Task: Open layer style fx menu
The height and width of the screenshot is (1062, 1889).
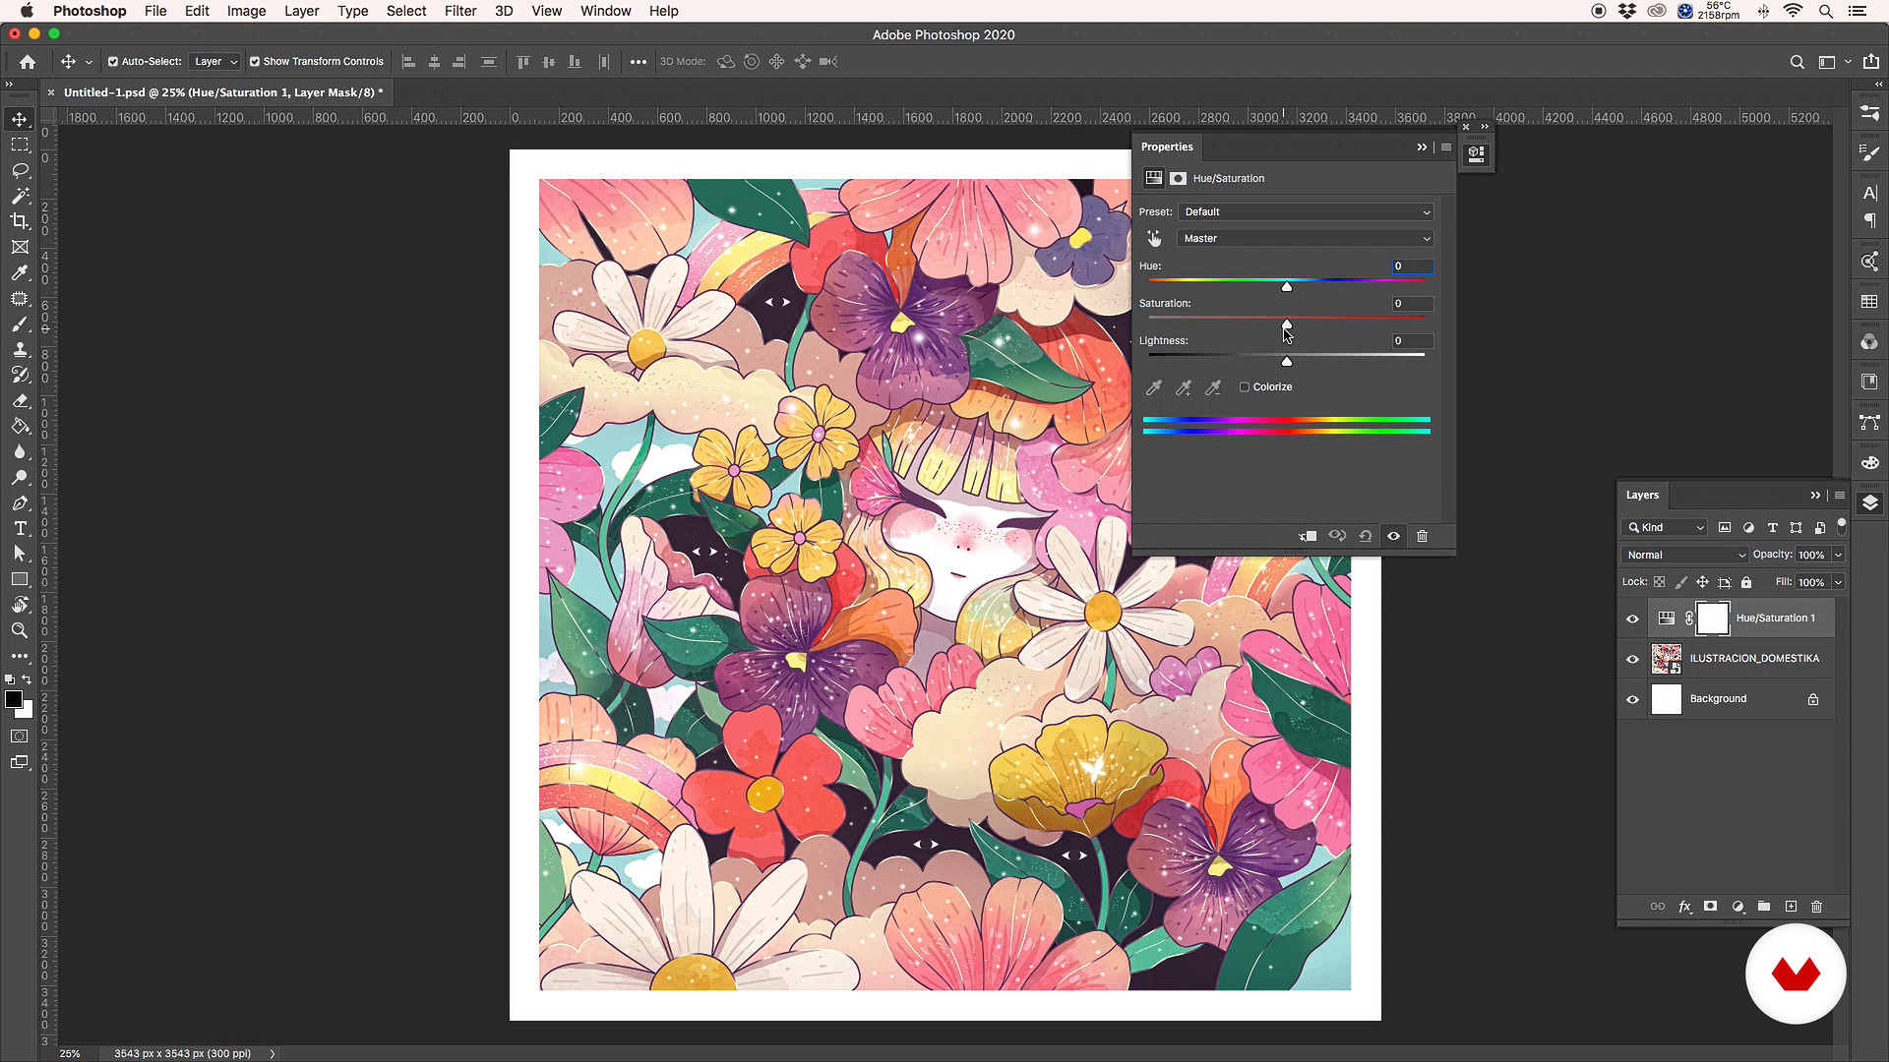Action: click(x=1684, y=907)
